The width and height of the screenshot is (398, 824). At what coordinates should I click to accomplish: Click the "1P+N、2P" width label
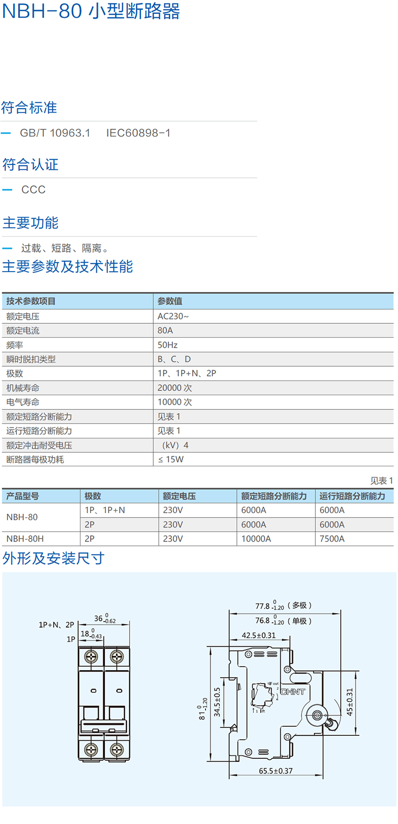point(56,625)
